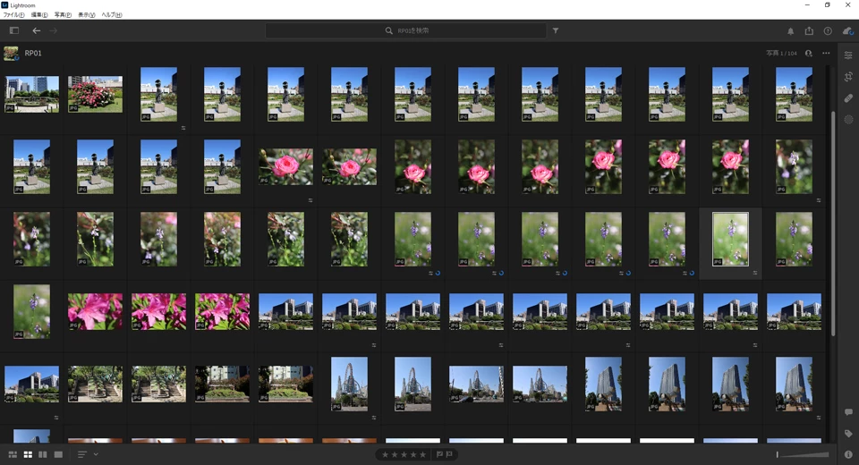Select the first garden skyline landscape photo
859x465 pixels.
[32, 94]
